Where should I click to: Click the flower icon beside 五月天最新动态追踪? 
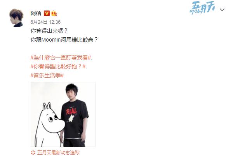[33, 153]
